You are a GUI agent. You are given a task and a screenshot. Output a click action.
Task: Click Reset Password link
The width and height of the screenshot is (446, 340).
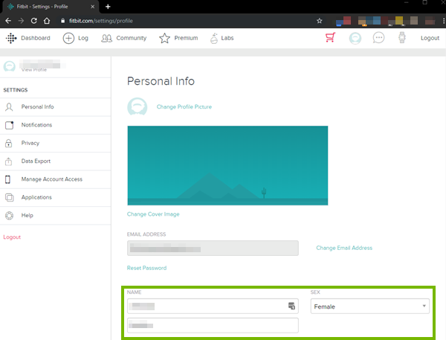pyautogui.click(x=146, y=268)
